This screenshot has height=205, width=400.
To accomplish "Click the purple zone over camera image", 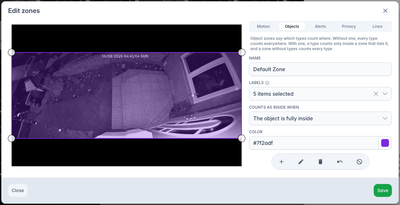I will coord(127,95).
